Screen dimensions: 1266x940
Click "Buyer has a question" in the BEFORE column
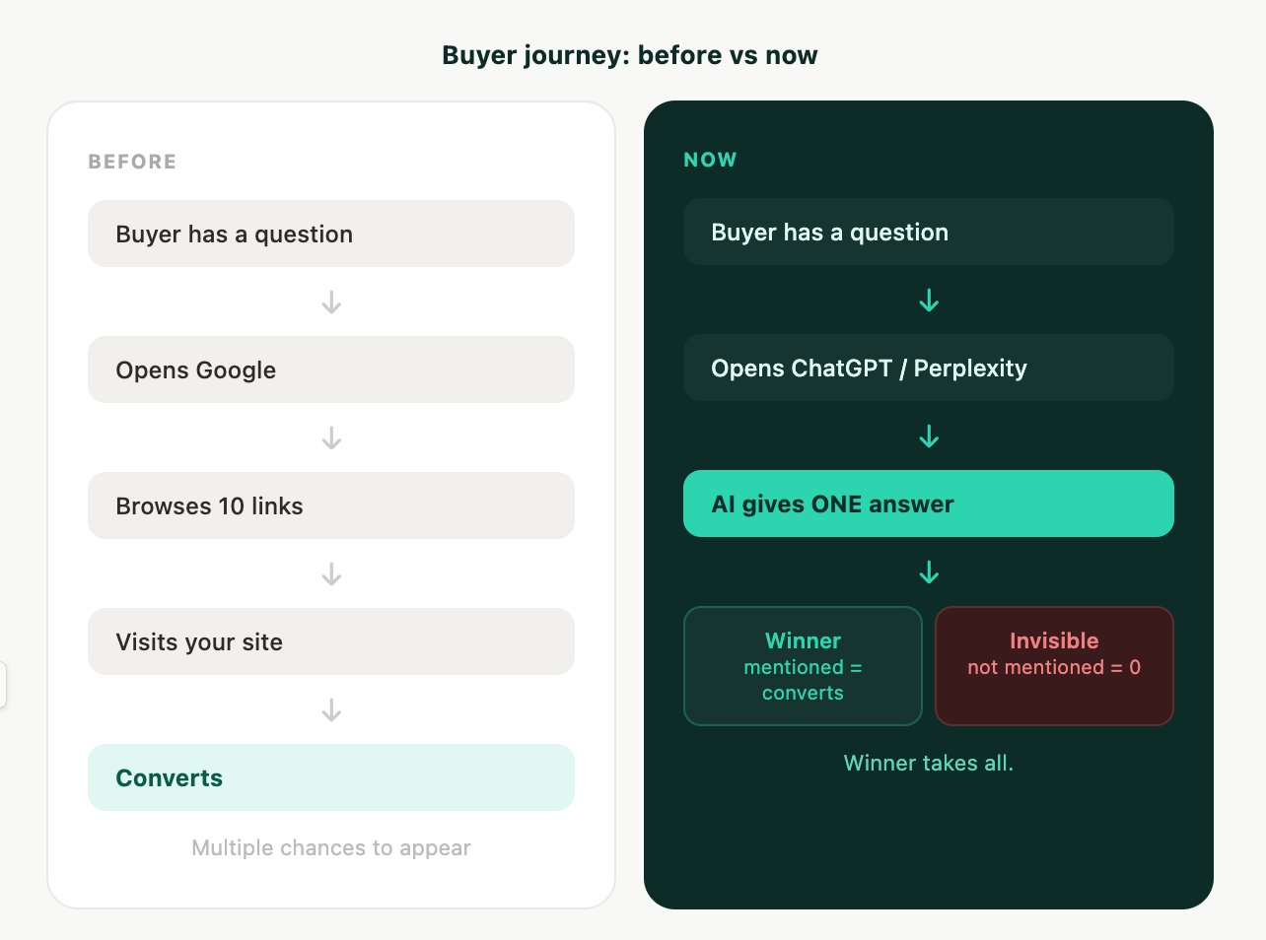[331, 234]
